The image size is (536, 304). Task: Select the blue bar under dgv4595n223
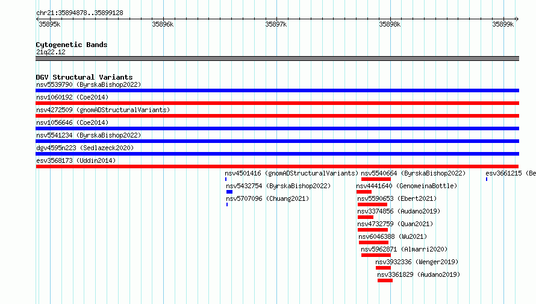277,154
